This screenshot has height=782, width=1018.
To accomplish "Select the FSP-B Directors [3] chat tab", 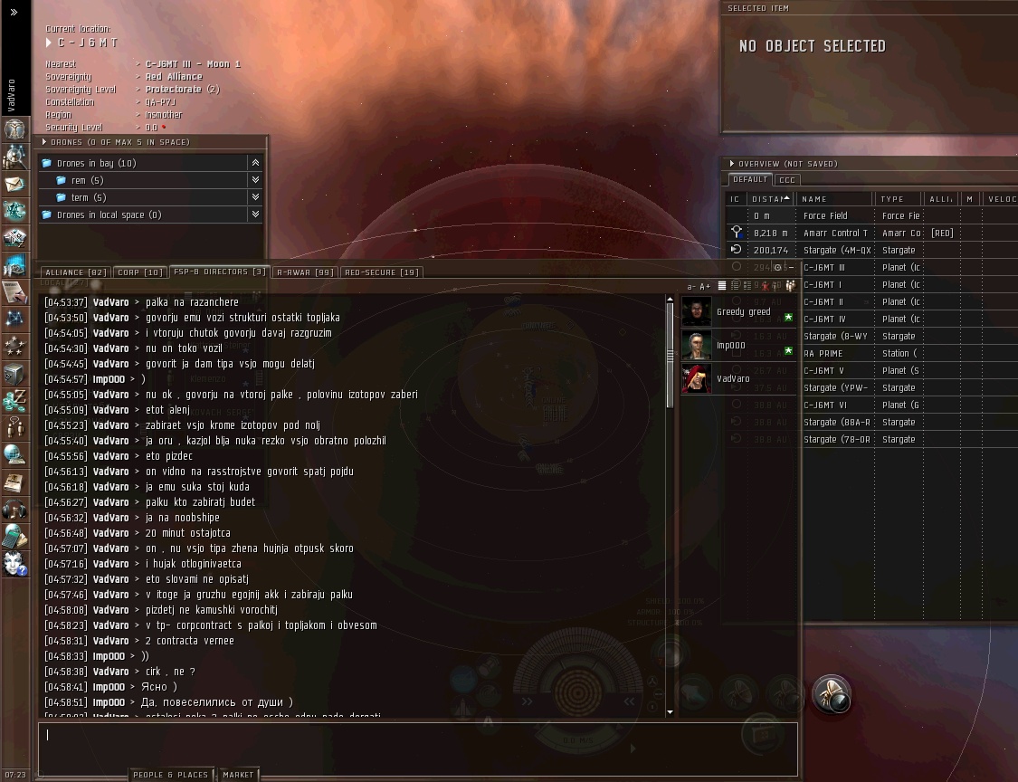I will pos(220,272).
